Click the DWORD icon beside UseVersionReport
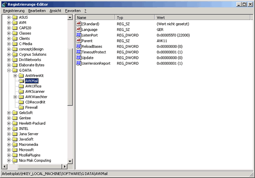The height and width of the screenshot is (178, 255). click(79, 63)
